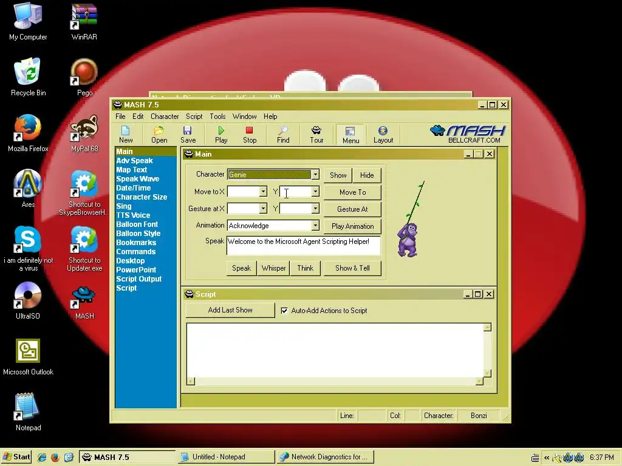Open the Script menu
622x466 pixels.
[x=194, y=116]
